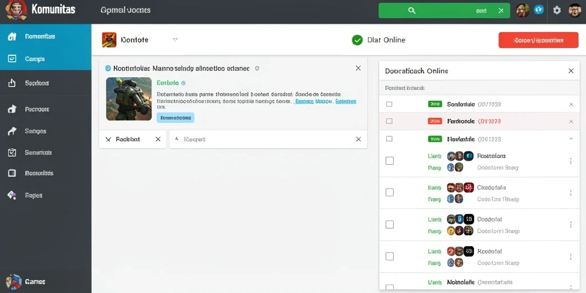The height and width of the screenshot is (293, 586).
Task: Click the green Diar Online checkmark icon
Action: pos(357,40)
